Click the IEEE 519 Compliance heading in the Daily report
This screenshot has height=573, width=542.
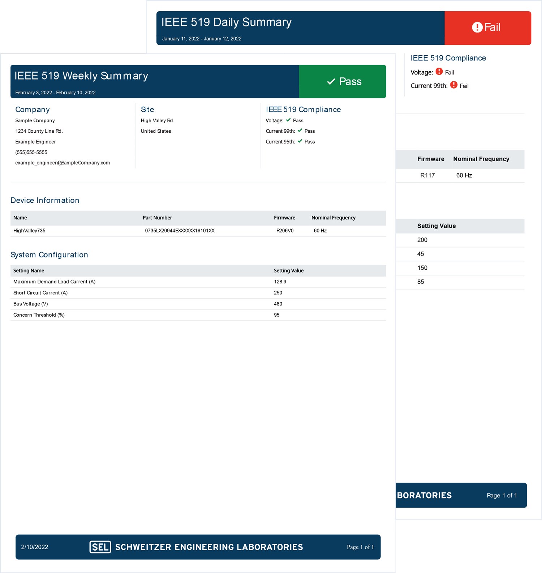tap(448, 58)
